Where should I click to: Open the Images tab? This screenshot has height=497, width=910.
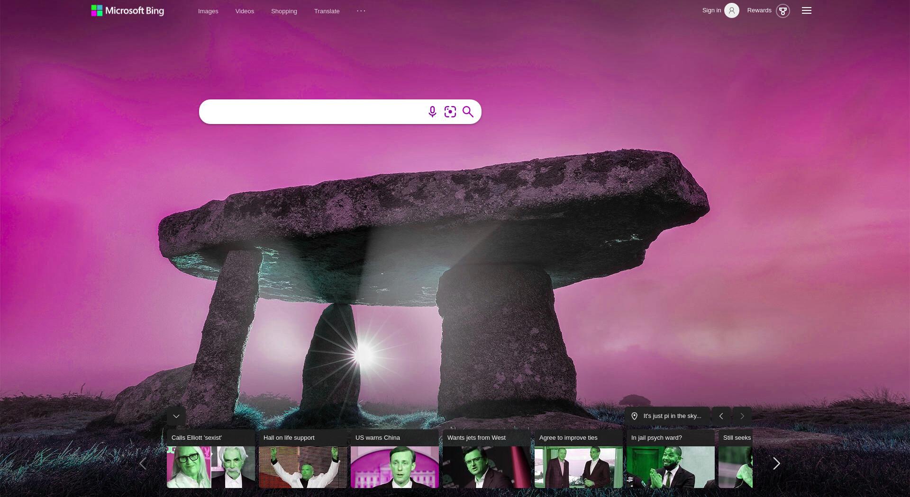[x=208, y=11]
